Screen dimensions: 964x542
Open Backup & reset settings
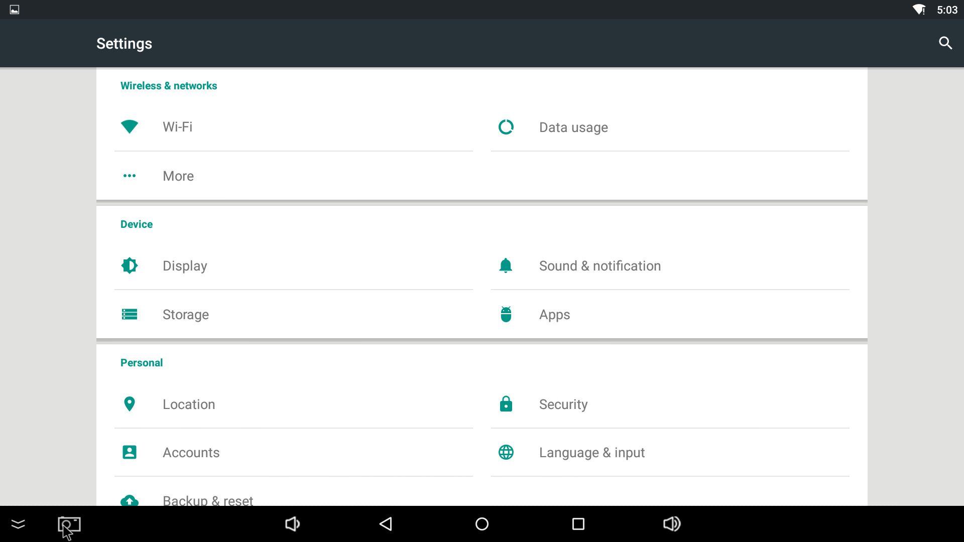(207, 499)
